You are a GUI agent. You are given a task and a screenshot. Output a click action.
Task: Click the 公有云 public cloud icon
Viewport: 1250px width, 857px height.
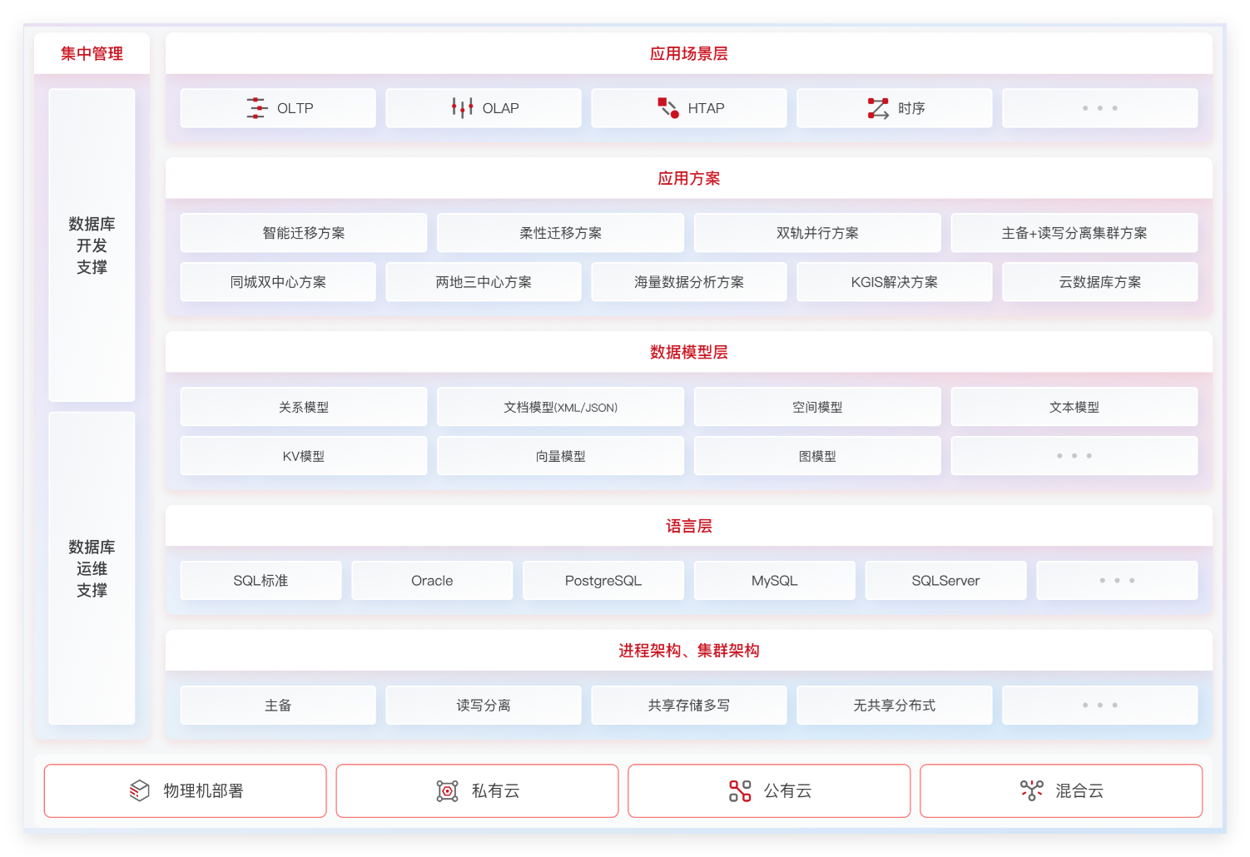738,790
